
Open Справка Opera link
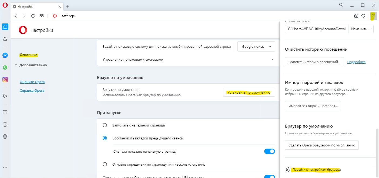pos(32,90)
